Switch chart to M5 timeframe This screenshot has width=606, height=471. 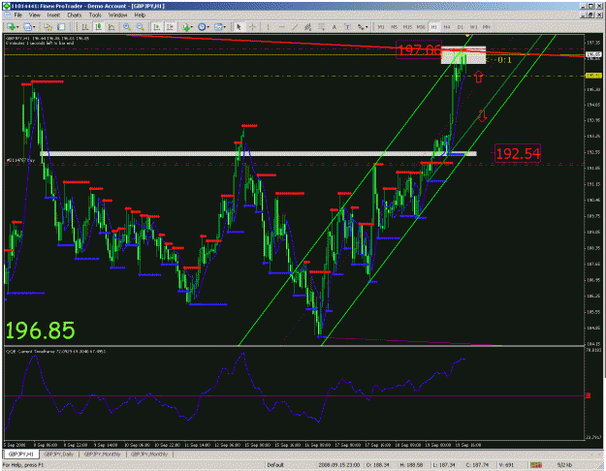394,27
